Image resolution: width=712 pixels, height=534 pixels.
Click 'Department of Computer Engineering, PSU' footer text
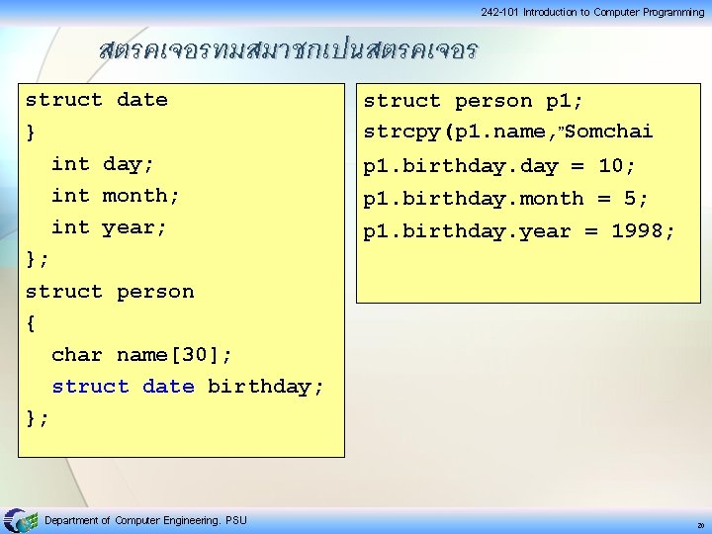click(x=145, y=520)
